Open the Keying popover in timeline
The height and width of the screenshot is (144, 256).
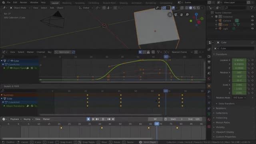coord(28,119)
